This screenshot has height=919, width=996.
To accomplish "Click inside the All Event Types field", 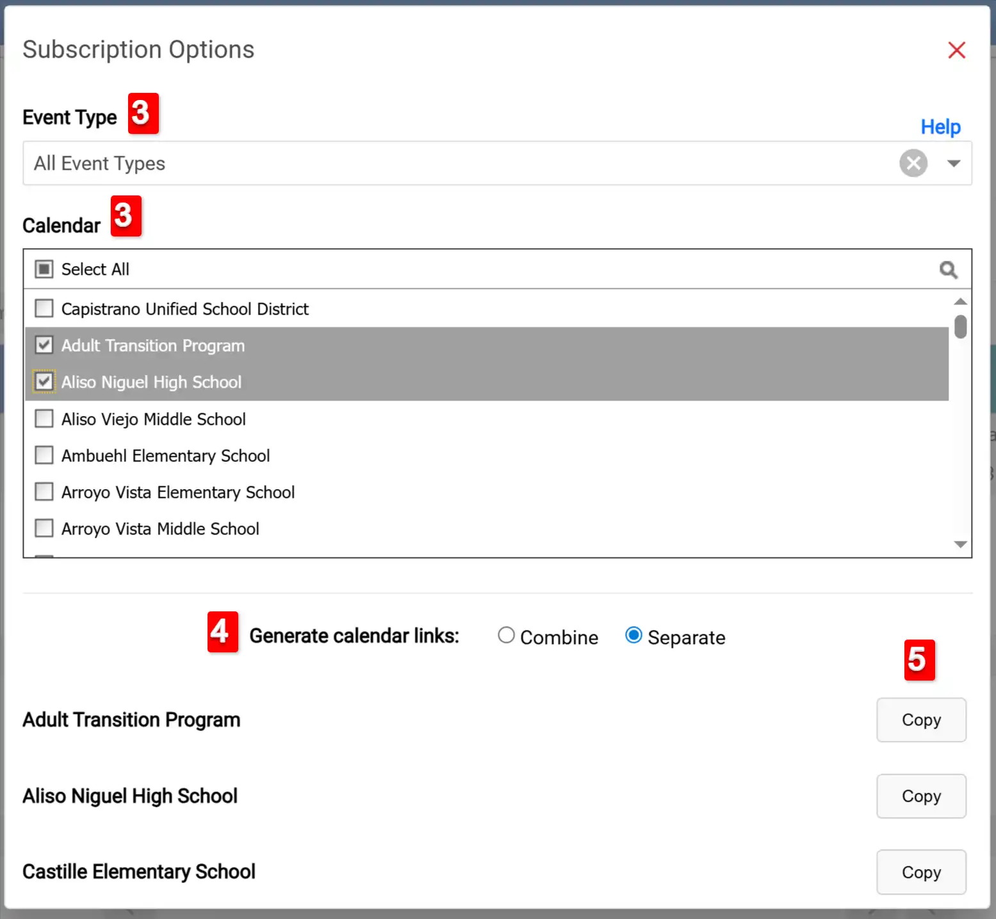I will click(384, 163).
